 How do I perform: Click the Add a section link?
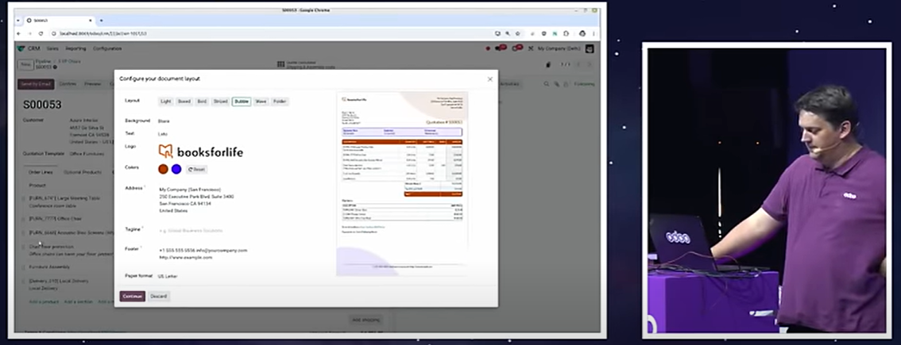78,301
